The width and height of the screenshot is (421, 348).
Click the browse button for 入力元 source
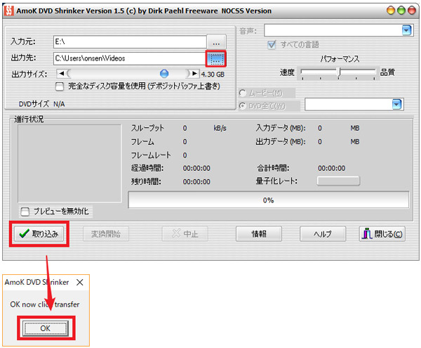(217, 41)
